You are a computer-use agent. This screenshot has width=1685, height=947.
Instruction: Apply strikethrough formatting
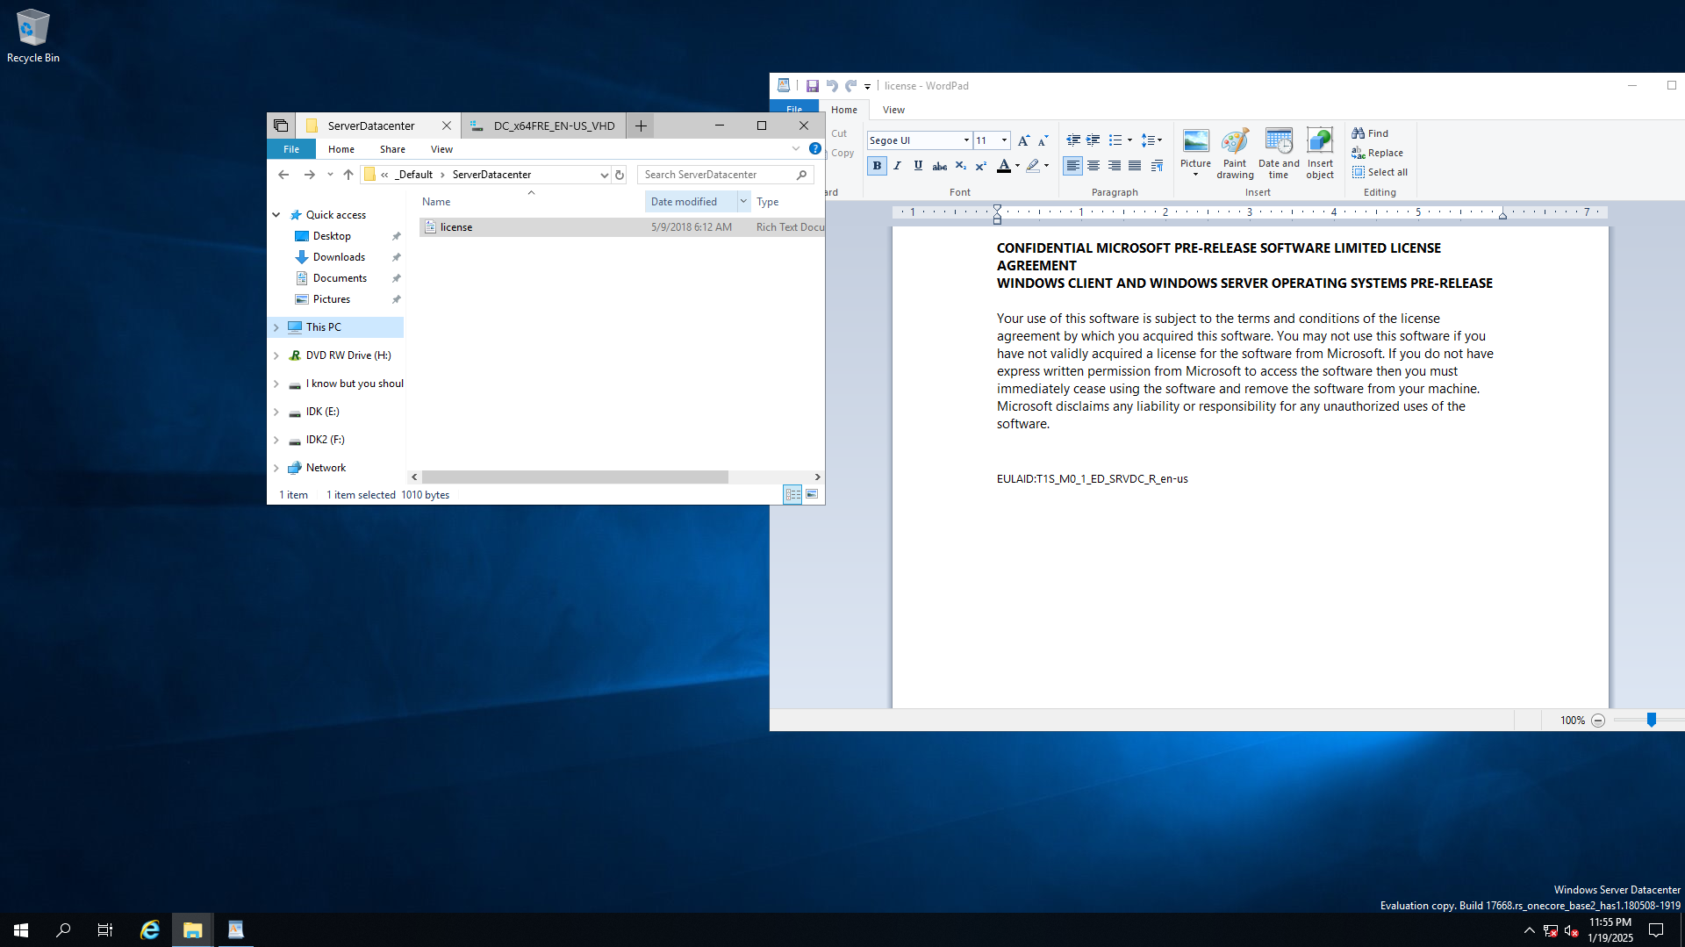[x=939, y=166]
